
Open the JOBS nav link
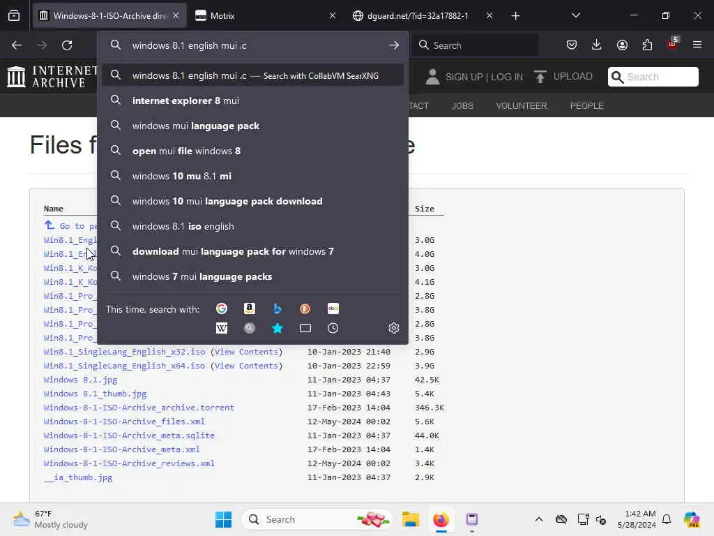click(x=463, y=106)
